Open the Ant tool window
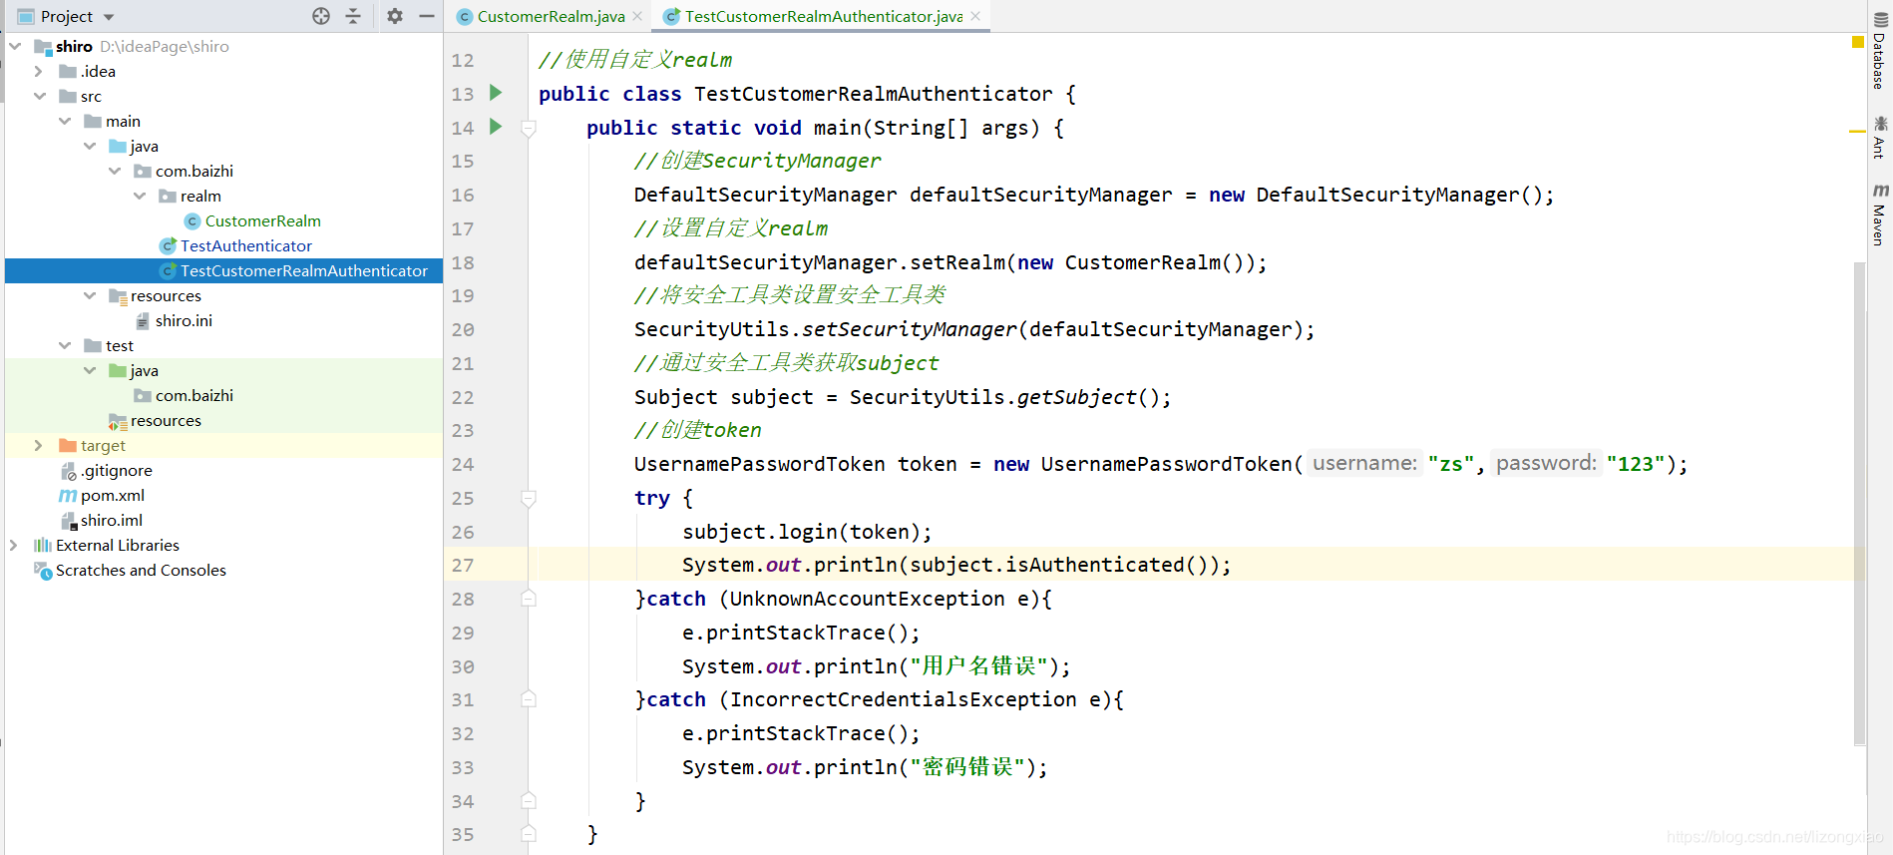Viewport: 1893px width, 855px height. point(1880,137)
